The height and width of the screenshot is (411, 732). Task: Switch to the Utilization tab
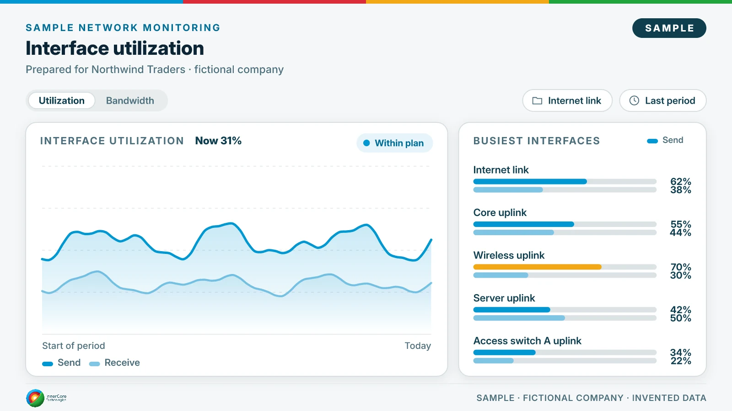point(62,100)
